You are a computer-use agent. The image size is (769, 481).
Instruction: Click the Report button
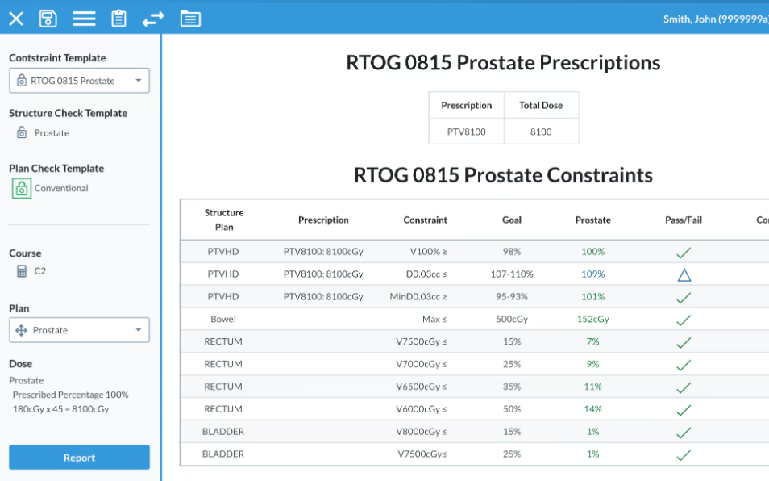pyautogui.click(x=80, y=458)
